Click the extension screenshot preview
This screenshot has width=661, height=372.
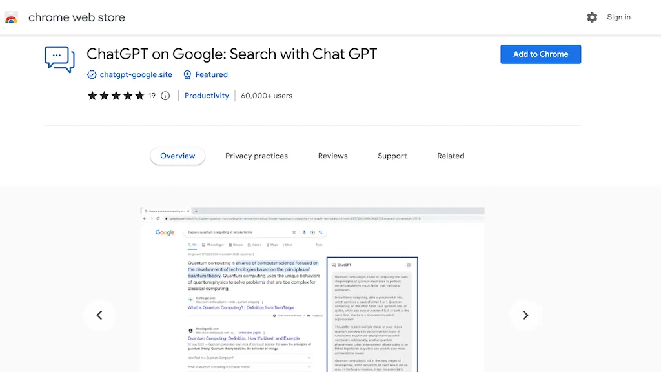pyautogui.click(x=312, y=289)
